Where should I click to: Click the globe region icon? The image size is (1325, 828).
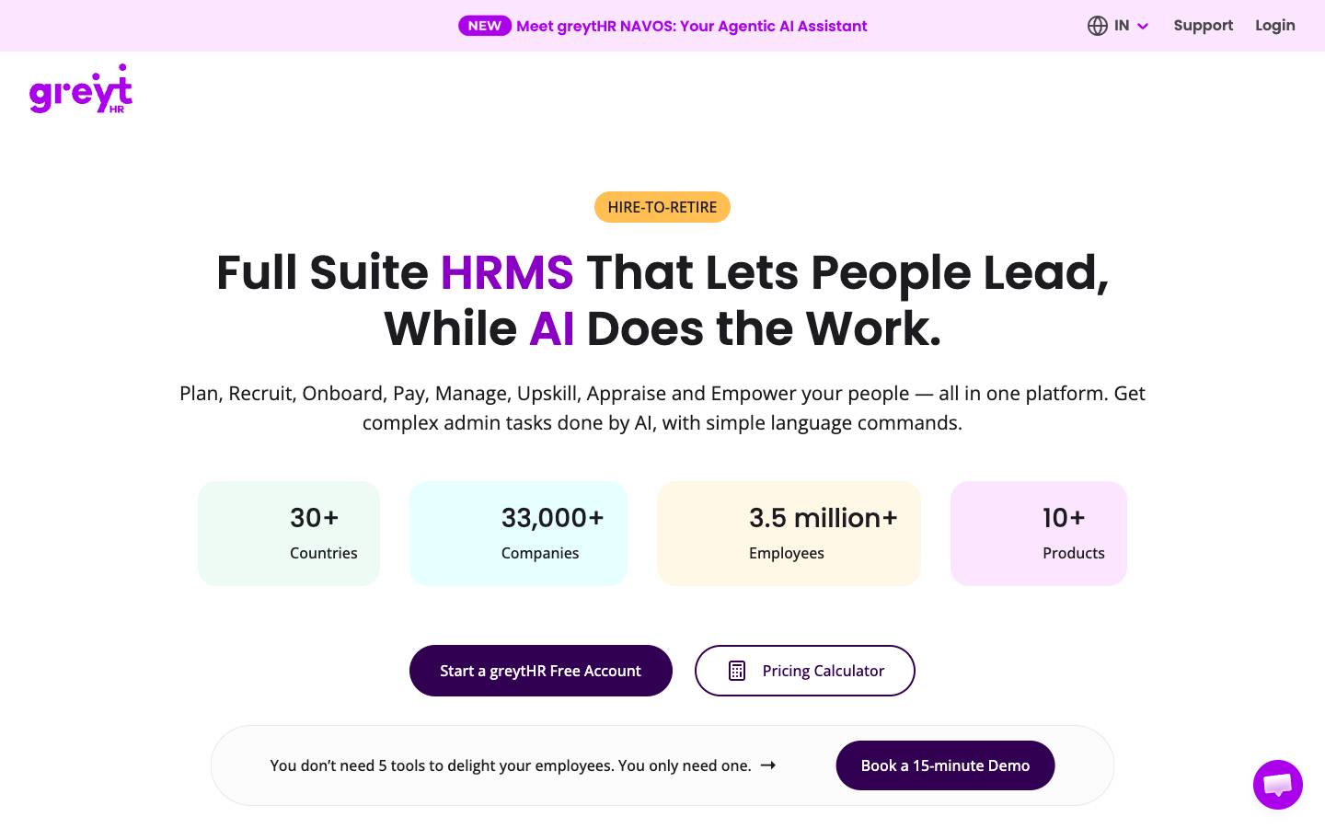[1097, 26]
